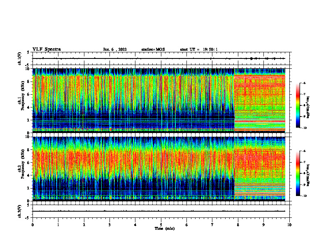Image resolution: width=326 pixels, height=252 pixels.
Task: Click the ch.1 waveform trace panel
Action: [x=162, y=58]
